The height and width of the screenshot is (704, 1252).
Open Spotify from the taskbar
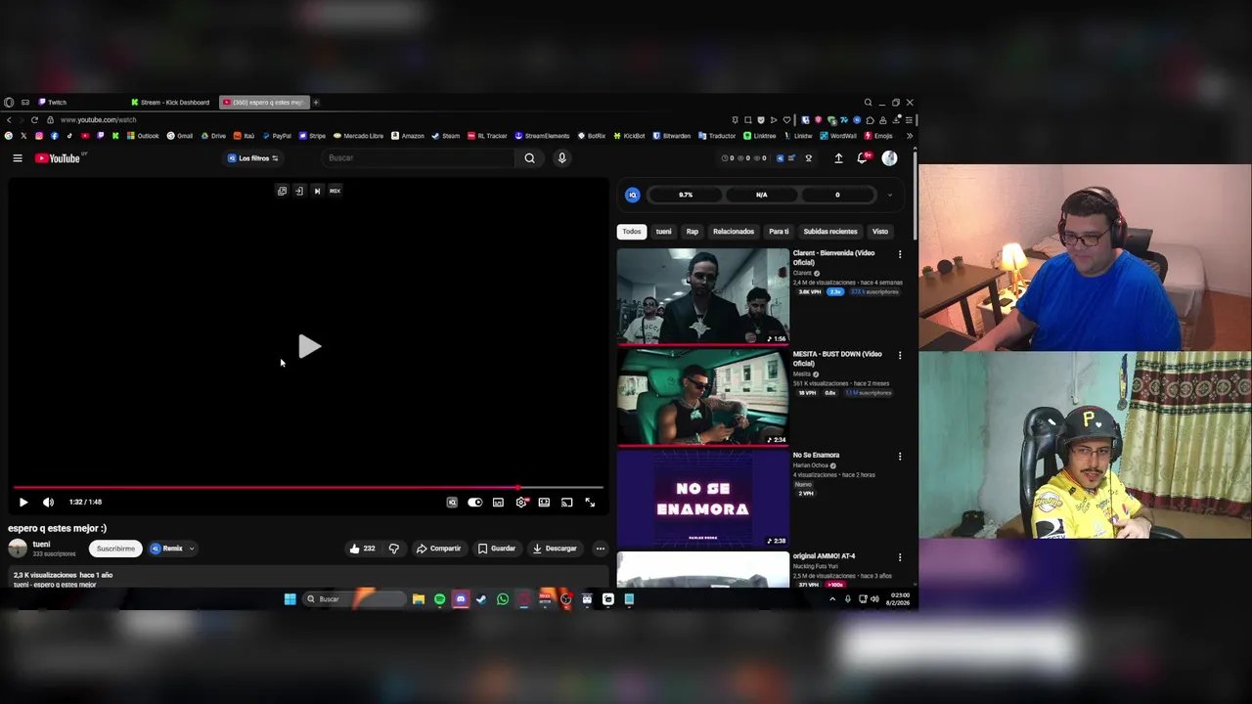pyautogui.click(x=439, y=599)
